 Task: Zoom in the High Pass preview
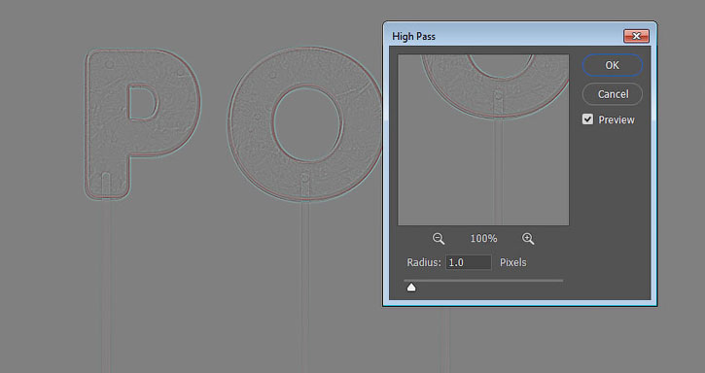tap(528, 239)
